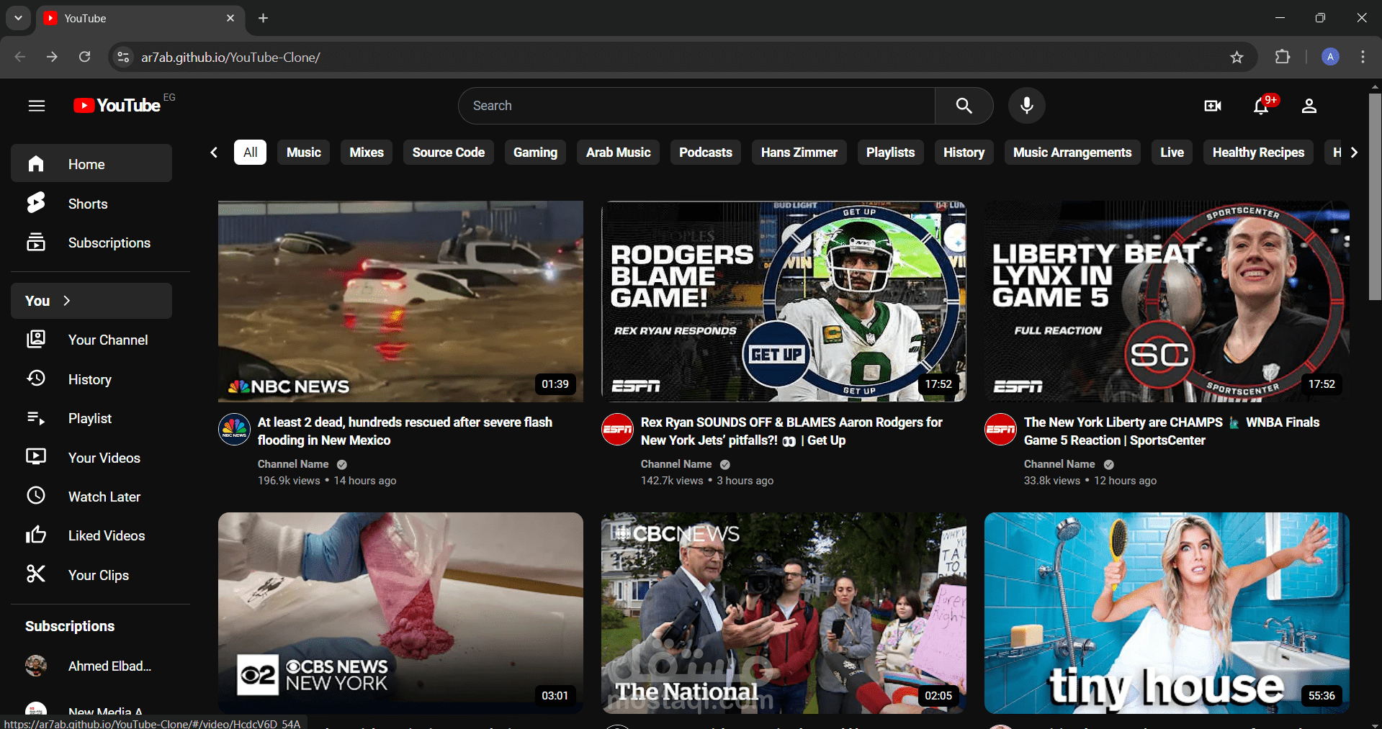The height and width of the screenshot is (729, 1382).
Task: Select the Music category chip
Action: pyautogui.click(x=303, y=152)
